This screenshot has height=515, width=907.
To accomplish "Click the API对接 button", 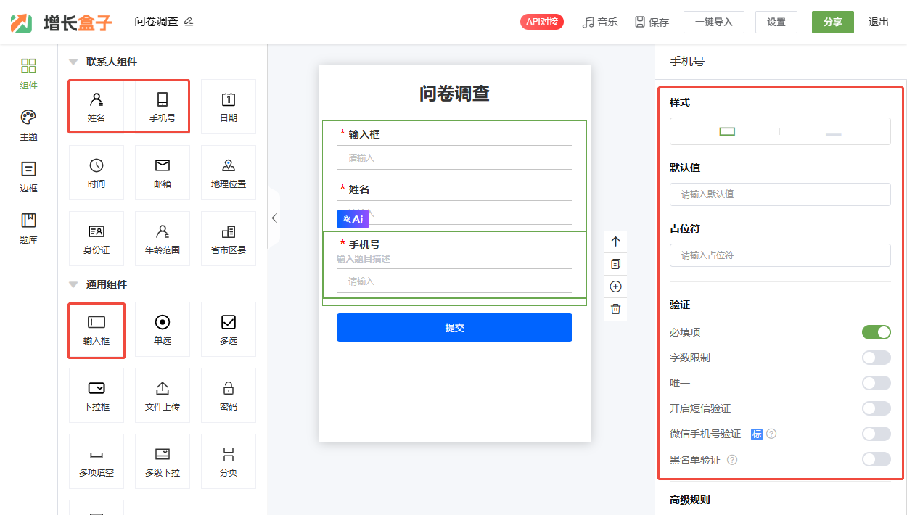I will (542, 22).
